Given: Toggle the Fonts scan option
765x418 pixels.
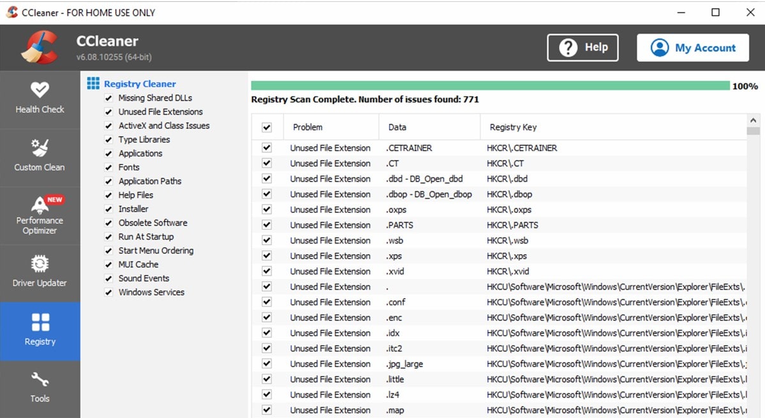Looking at the screenshot, I should tap(108, 167).
